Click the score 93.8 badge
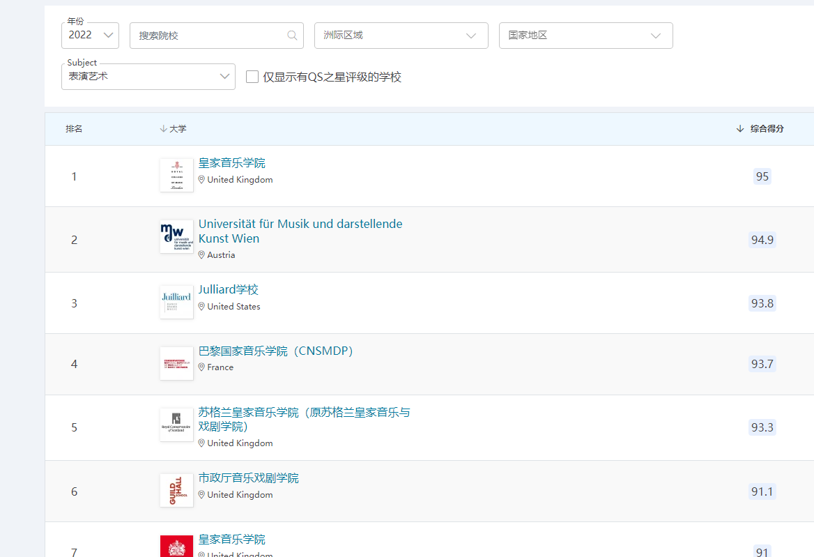Image resolution: width=814 pixels, height=557 pixels. 762,303
